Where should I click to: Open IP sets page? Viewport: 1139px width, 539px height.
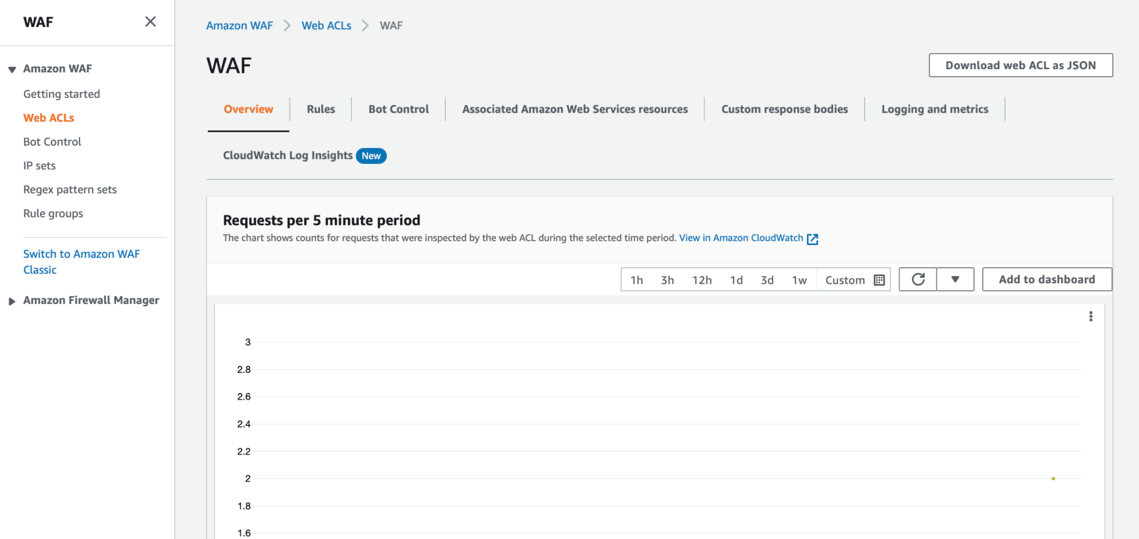(x=39, y=166)
